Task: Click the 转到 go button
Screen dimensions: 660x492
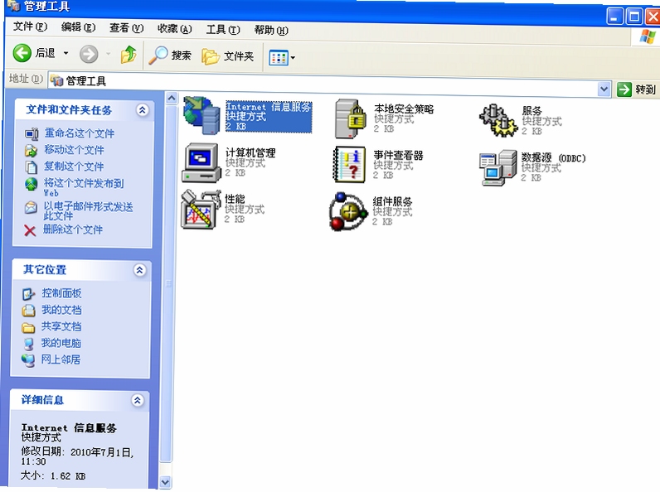Action: (637, 89)
